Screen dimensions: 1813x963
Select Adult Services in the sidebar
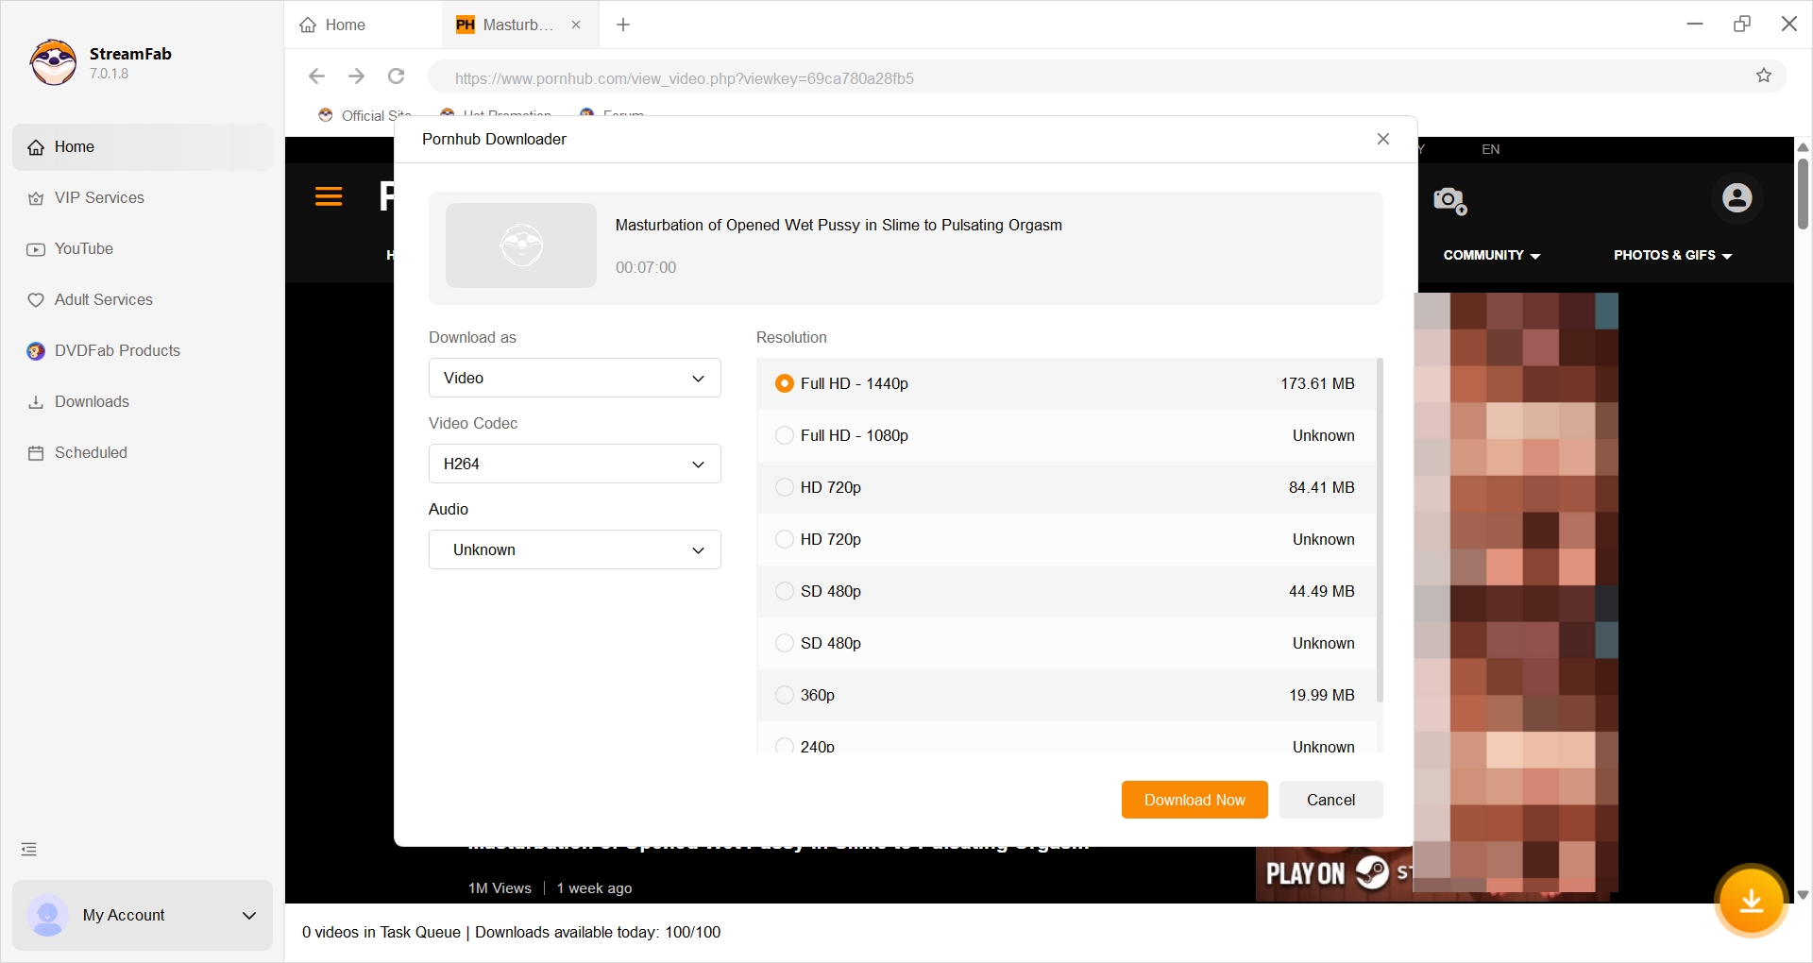tap(103, 299)
